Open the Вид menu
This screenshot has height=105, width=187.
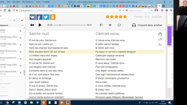8,2
